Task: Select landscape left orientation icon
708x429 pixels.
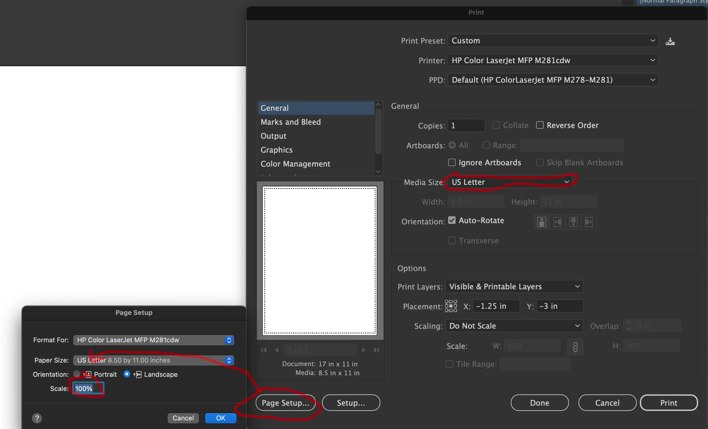Action: pyautogui.click(x=557, y=222)
